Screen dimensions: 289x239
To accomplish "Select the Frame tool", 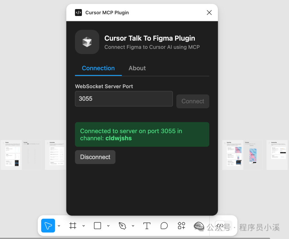I will 73,226.
